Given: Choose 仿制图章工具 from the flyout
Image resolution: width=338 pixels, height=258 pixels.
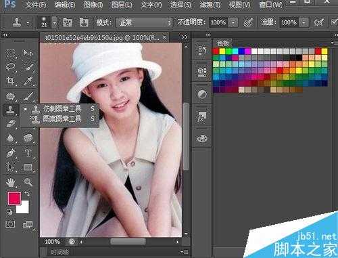Looking at the screenshot, I should pyautogui.click(x=59, y=109).
